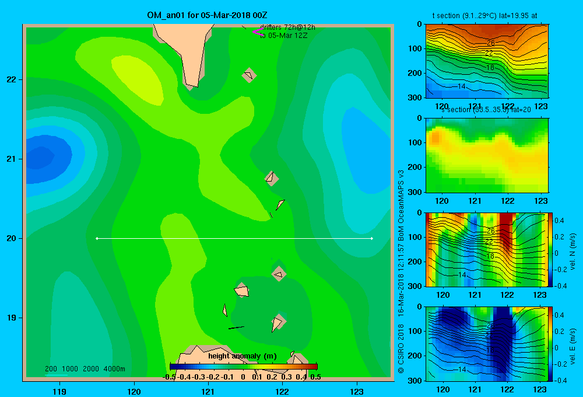Click the height anomaly color bar

pos(244,367)
